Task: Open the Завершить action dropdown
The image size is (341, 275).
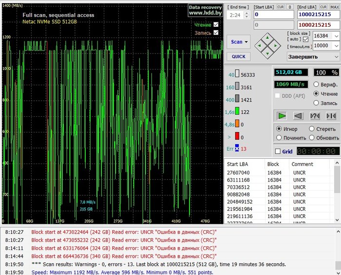Action: 337,56
